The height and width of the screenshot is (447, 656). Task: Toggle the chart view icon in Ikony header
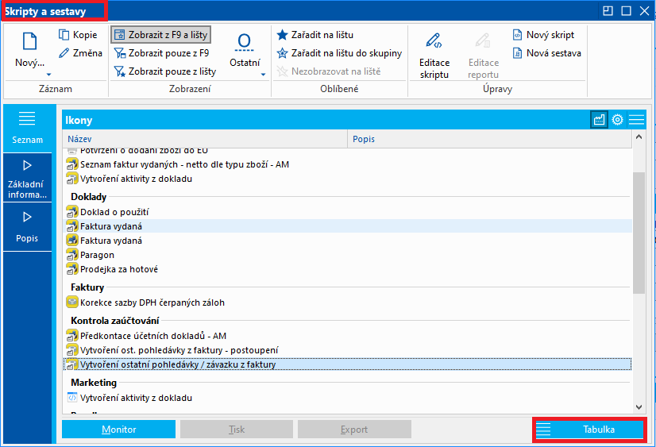tap(599, 120)
